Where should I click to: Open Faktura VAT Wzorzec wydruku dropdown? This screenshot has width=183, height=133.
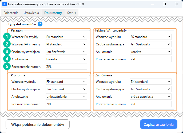(x=150, y=37)
